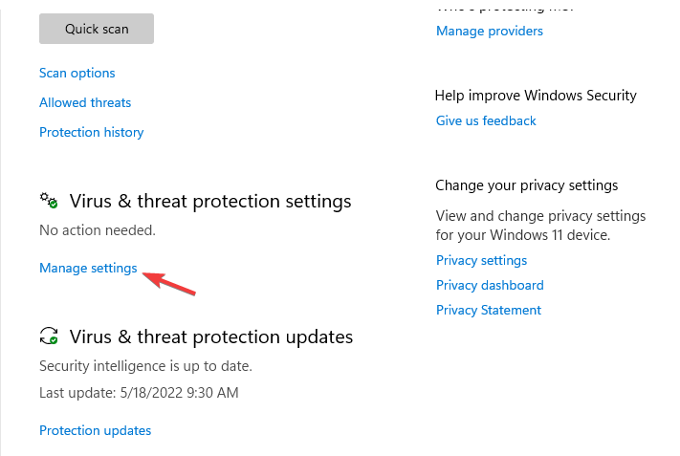Open Scan options
680x456 pixels.
tap(77, 74)
